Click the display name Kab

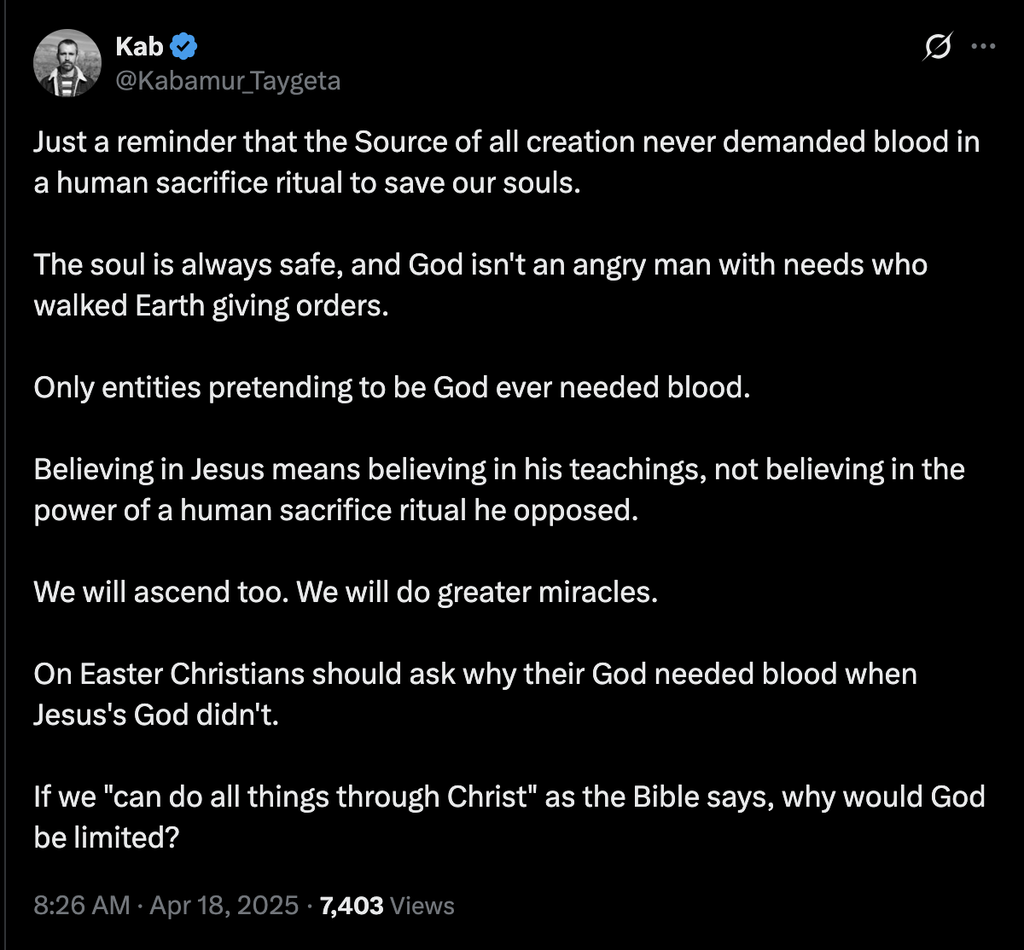coord(138,46)
